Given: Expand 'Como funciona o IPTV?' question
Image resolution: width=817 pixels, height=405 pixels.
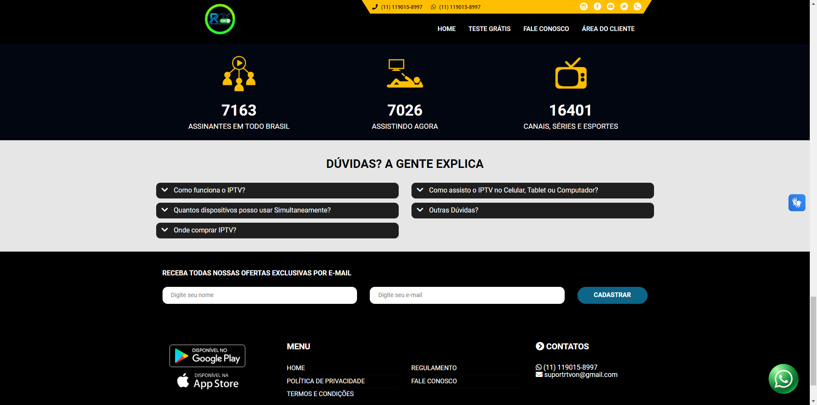Looking at the screenshot, I should click(277, 190).
